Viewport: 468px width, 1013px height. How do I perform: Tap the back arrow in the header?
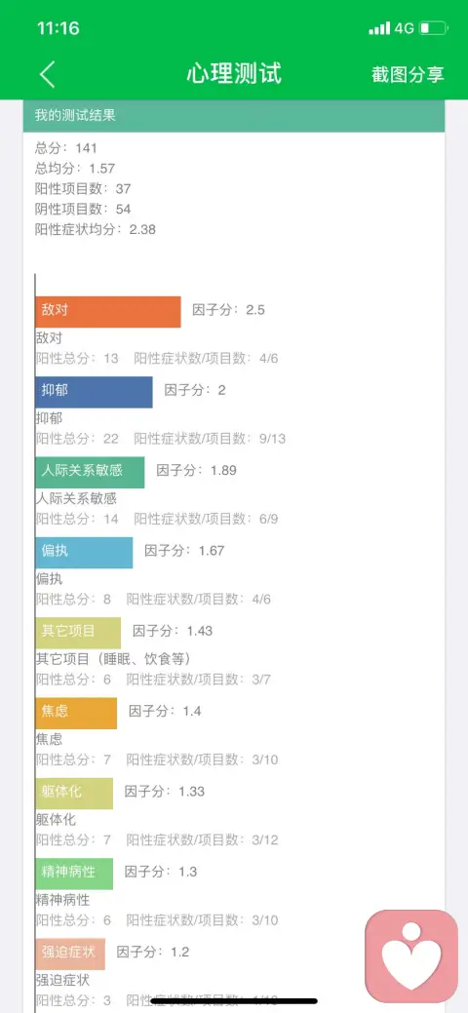[x=47, y=74]
